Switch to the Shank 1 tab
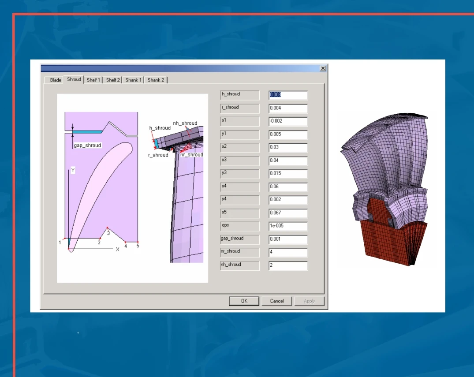The image size is (474, 377). tap(133, 80)
